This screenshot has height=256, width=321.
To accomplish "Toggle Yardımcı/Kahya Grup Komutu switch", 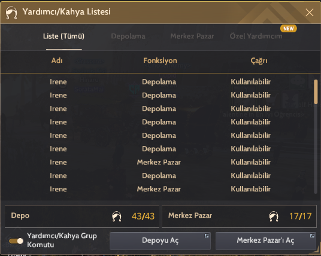I will 16,241.
